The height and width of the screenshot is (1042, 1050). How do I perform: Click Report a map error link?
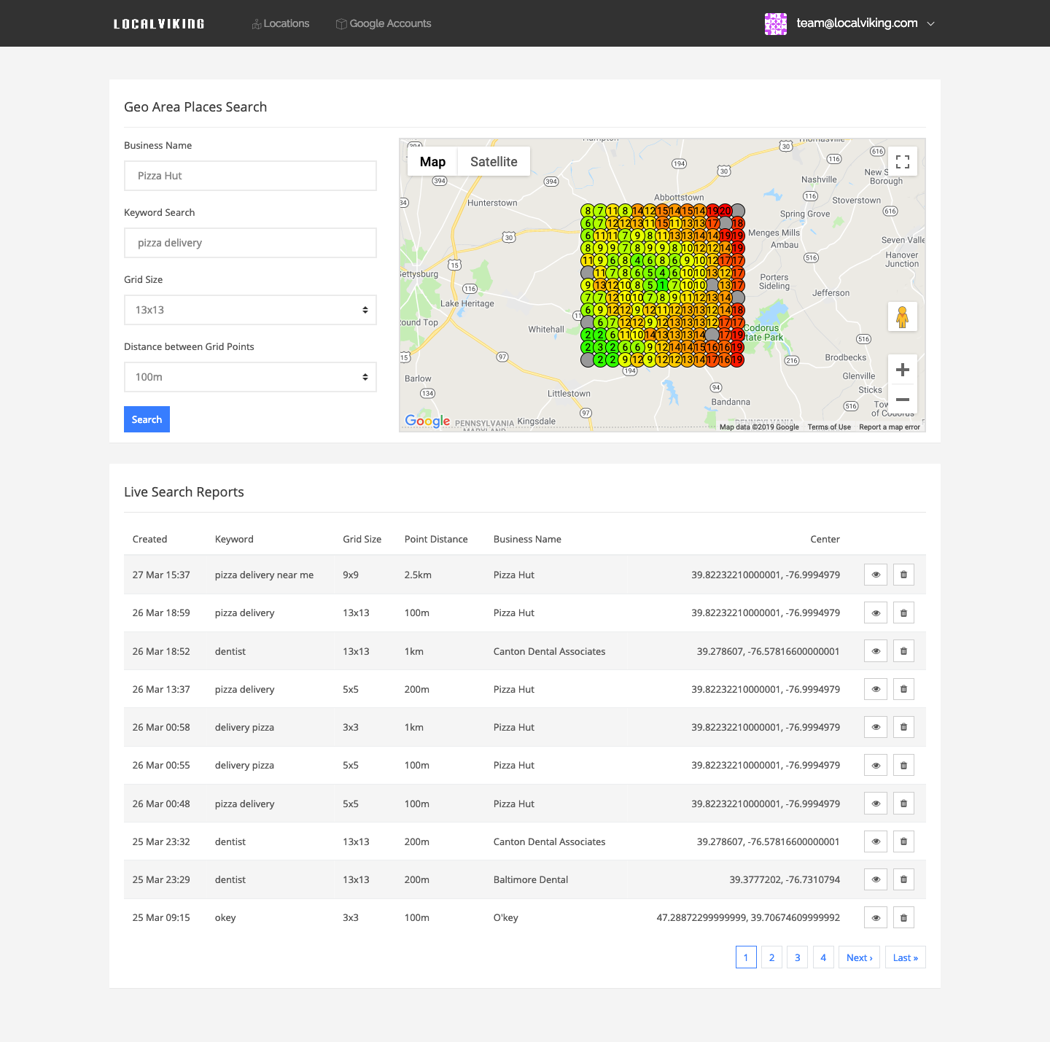pos(890,427)
